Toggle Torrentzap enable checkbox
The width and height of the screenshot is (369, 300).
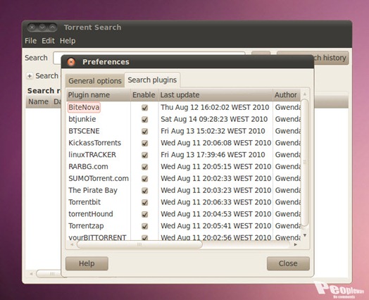point(144,226)
